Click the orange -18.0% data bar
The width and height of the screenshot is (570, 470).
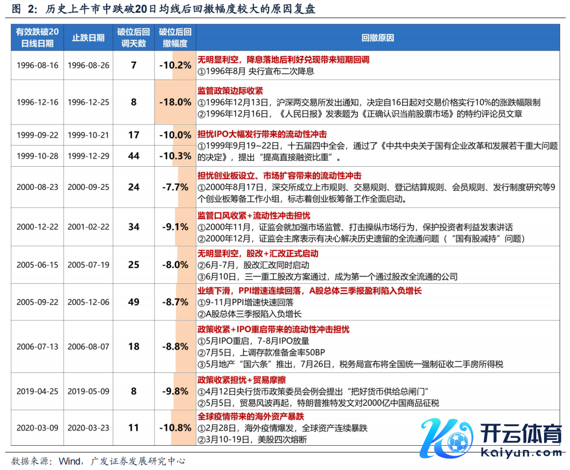(x=175, y=102)
